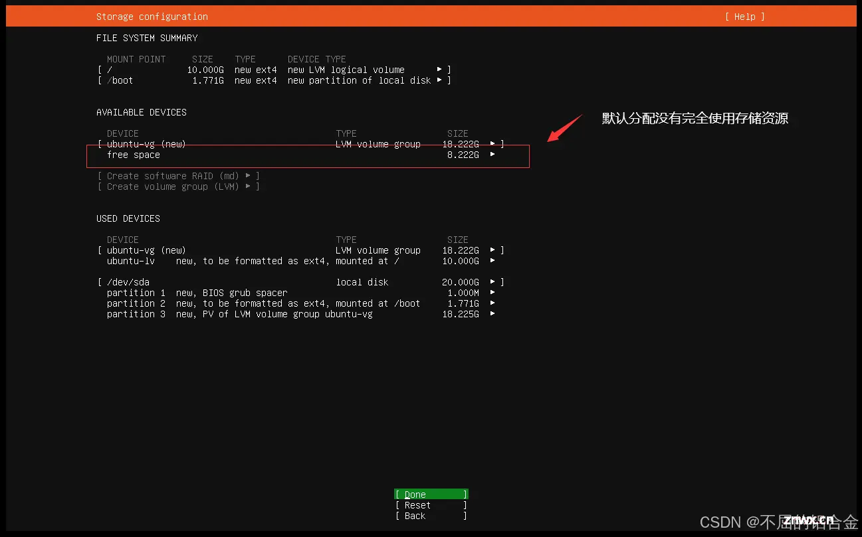The width and height of the screenshot is (862, 537).
Task: Click the Done button
Action: (431, 495)
